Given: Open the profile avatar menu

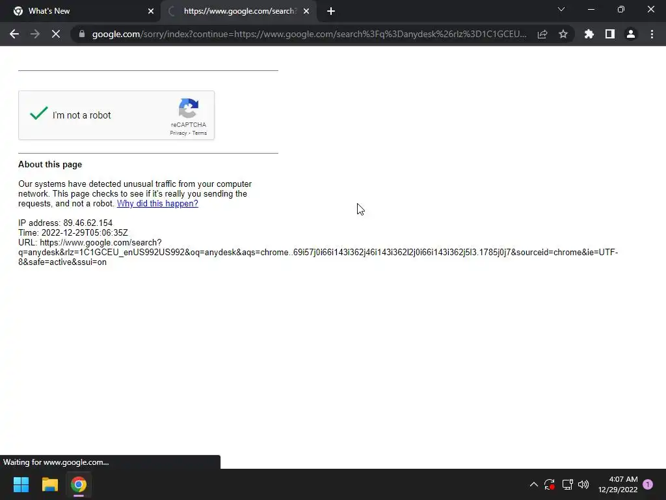Looking at the screenshot, I should click(x=631, y=34).
